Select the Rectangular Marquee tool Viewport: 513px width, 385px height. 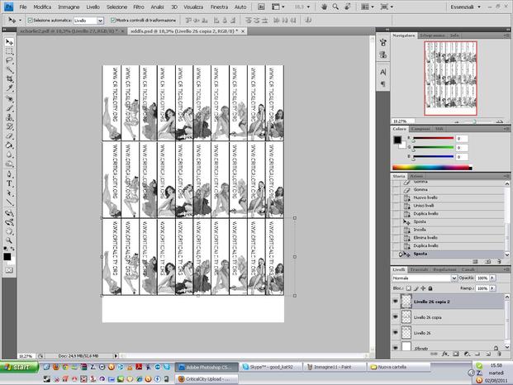click(9, 51)
